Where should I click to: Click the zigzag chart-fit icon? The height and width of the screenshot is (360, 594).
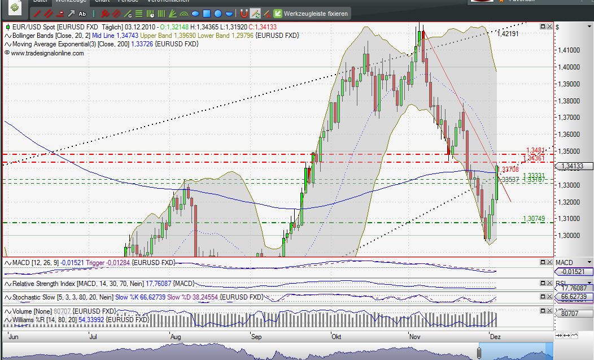pyautogui.click(x=574, y=335)
